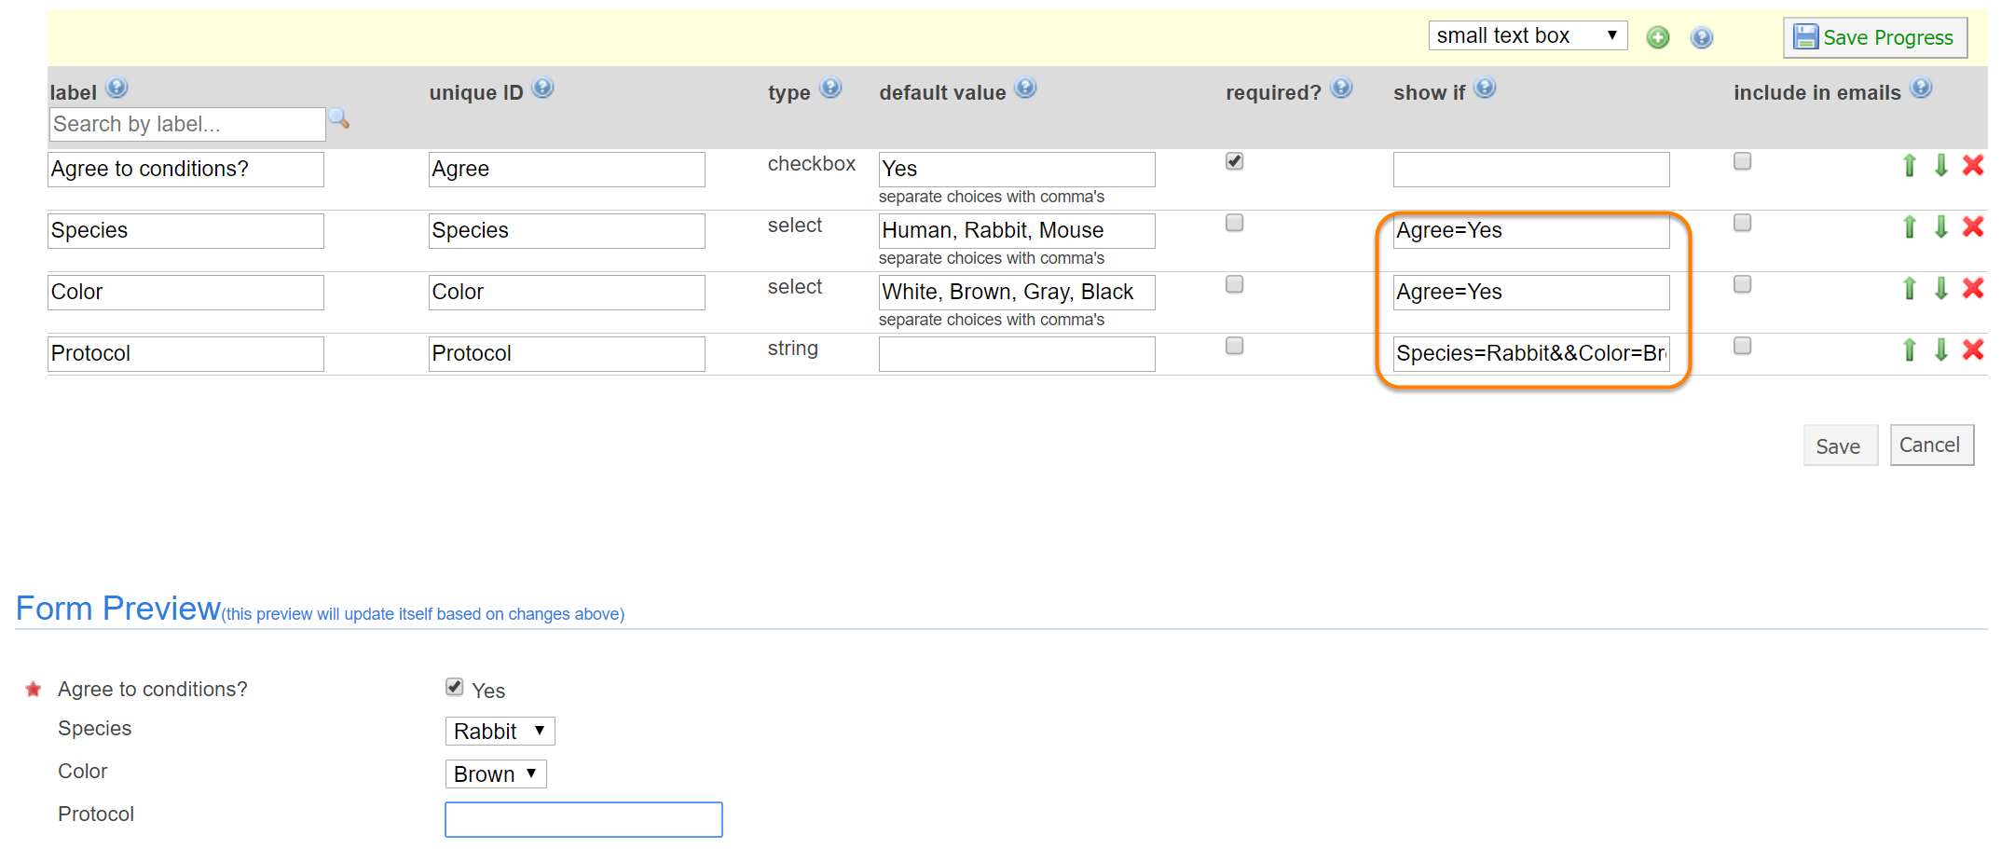Image resolution: width=2001 pixels, height=849 pixels.
Task: Click the search magnifier icon by label
Action: [339, 119]
